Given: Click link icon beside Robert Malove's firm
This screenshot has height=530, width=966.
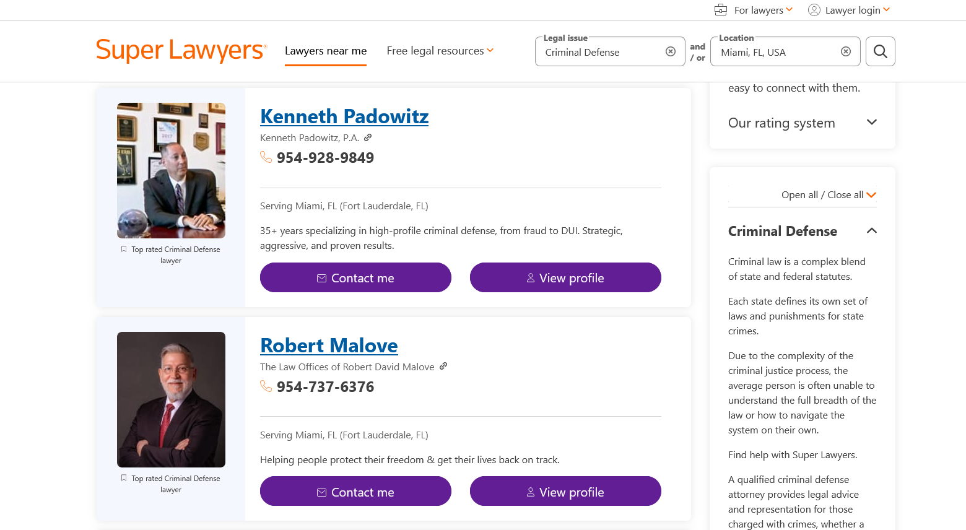Looking at the screenshot, I should pos(443,367).
